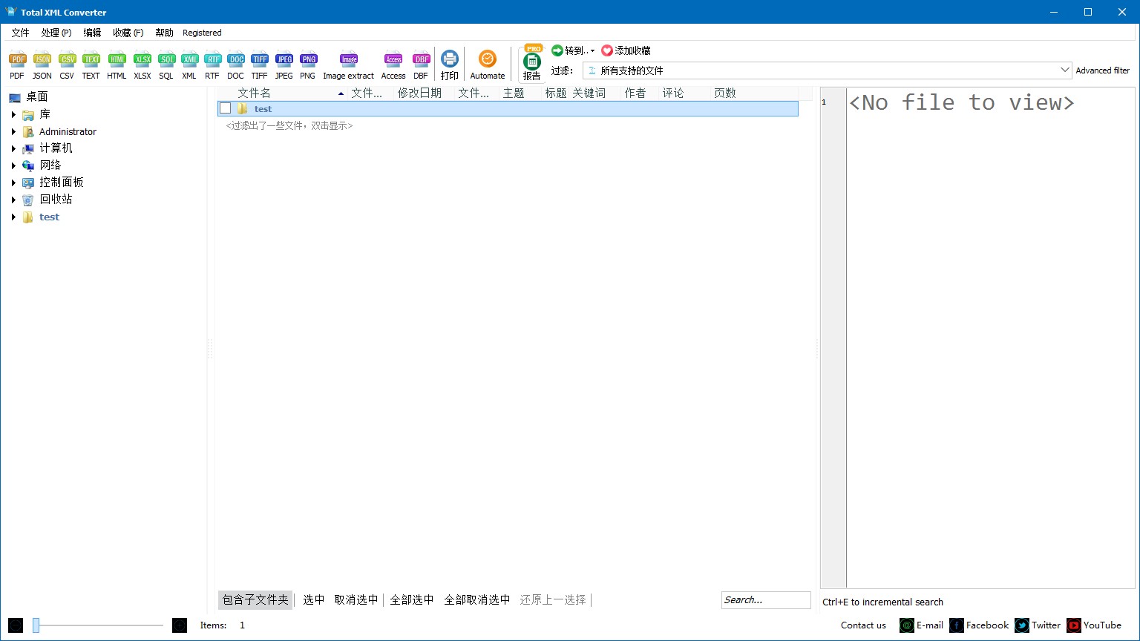Viewport: 1140px width, 641px height.
Task: Click the 取消选中 button
Action: [356, 599]
